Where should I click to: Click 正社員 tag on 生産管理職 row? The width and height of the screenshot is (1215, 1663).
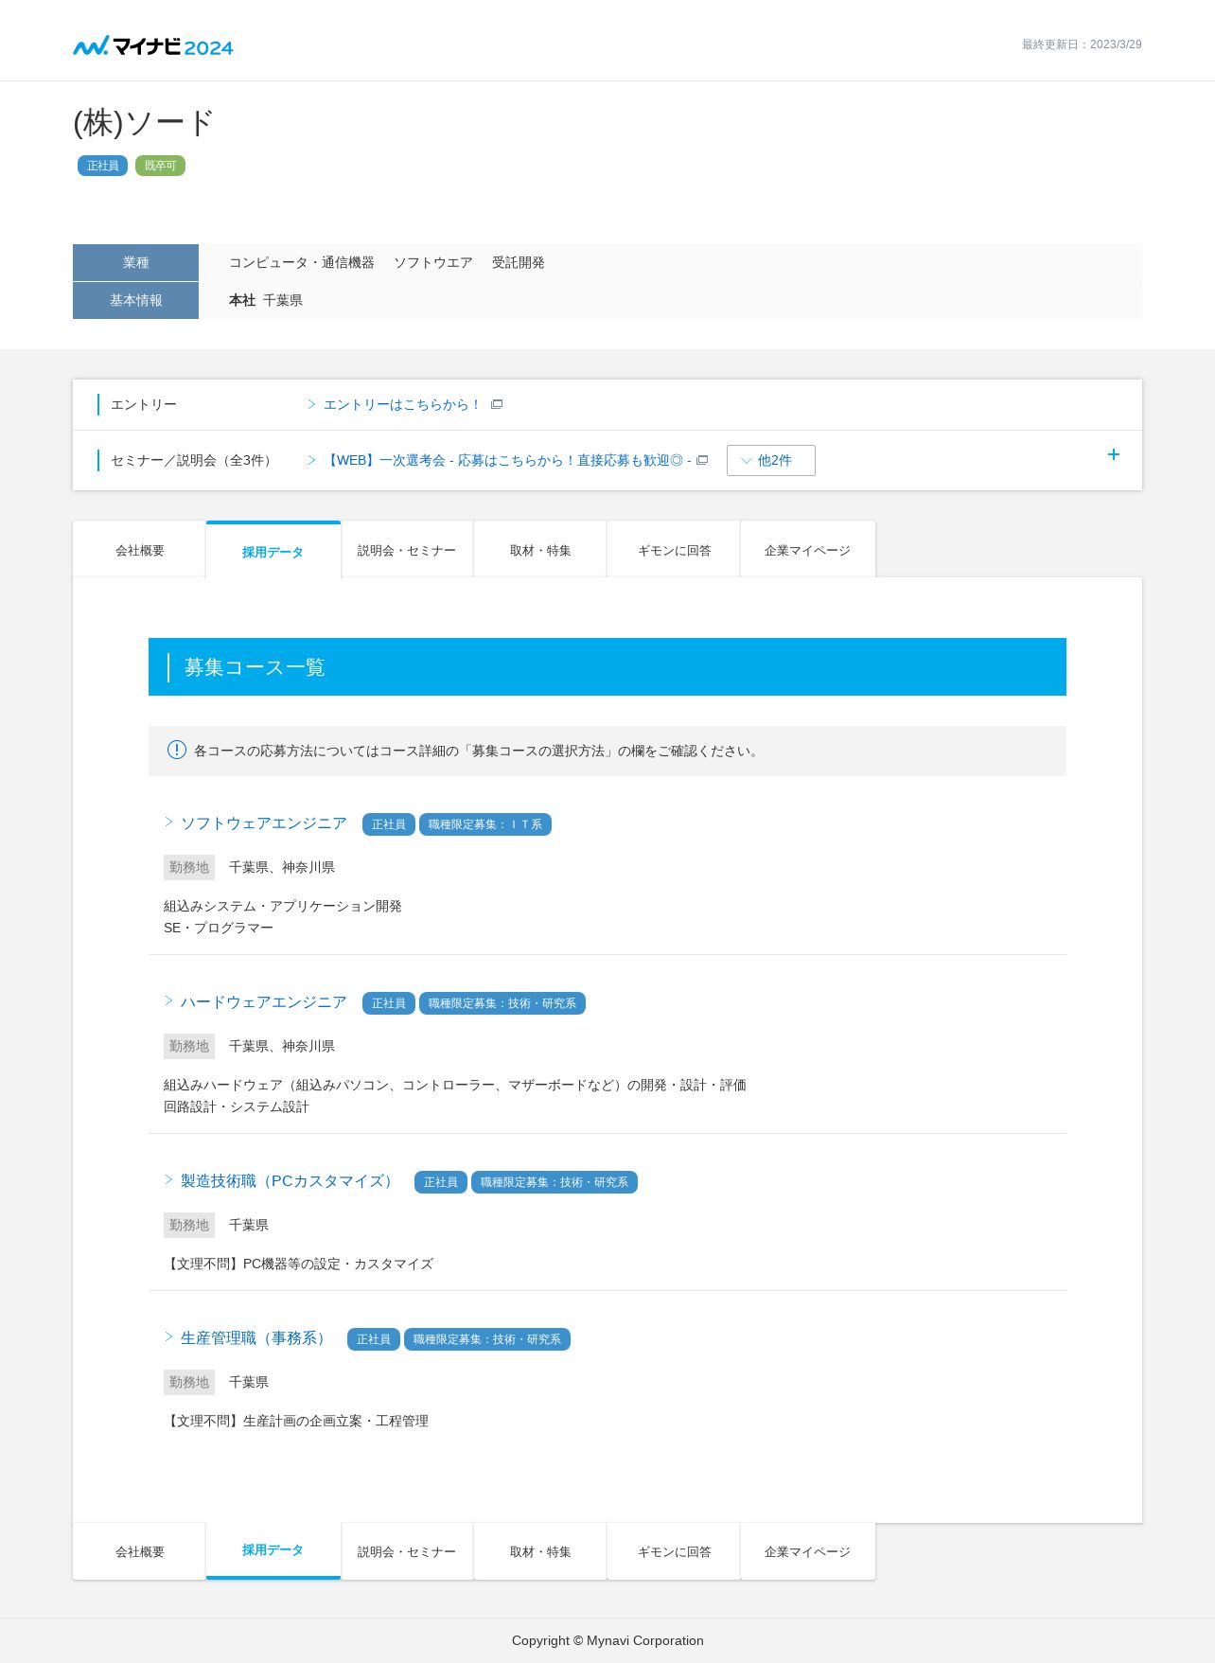(374, 1339)
